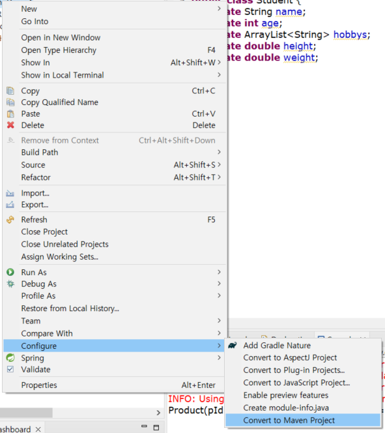Click the Copy Qualified Name icon
Image resolution: width=385 pixels, height=433 pixels.
tap(10, 102)
